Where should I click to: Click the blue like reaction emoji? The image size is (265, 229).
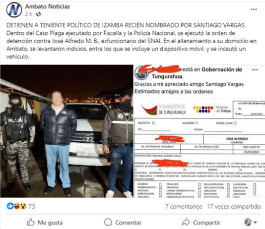(10, 206)
